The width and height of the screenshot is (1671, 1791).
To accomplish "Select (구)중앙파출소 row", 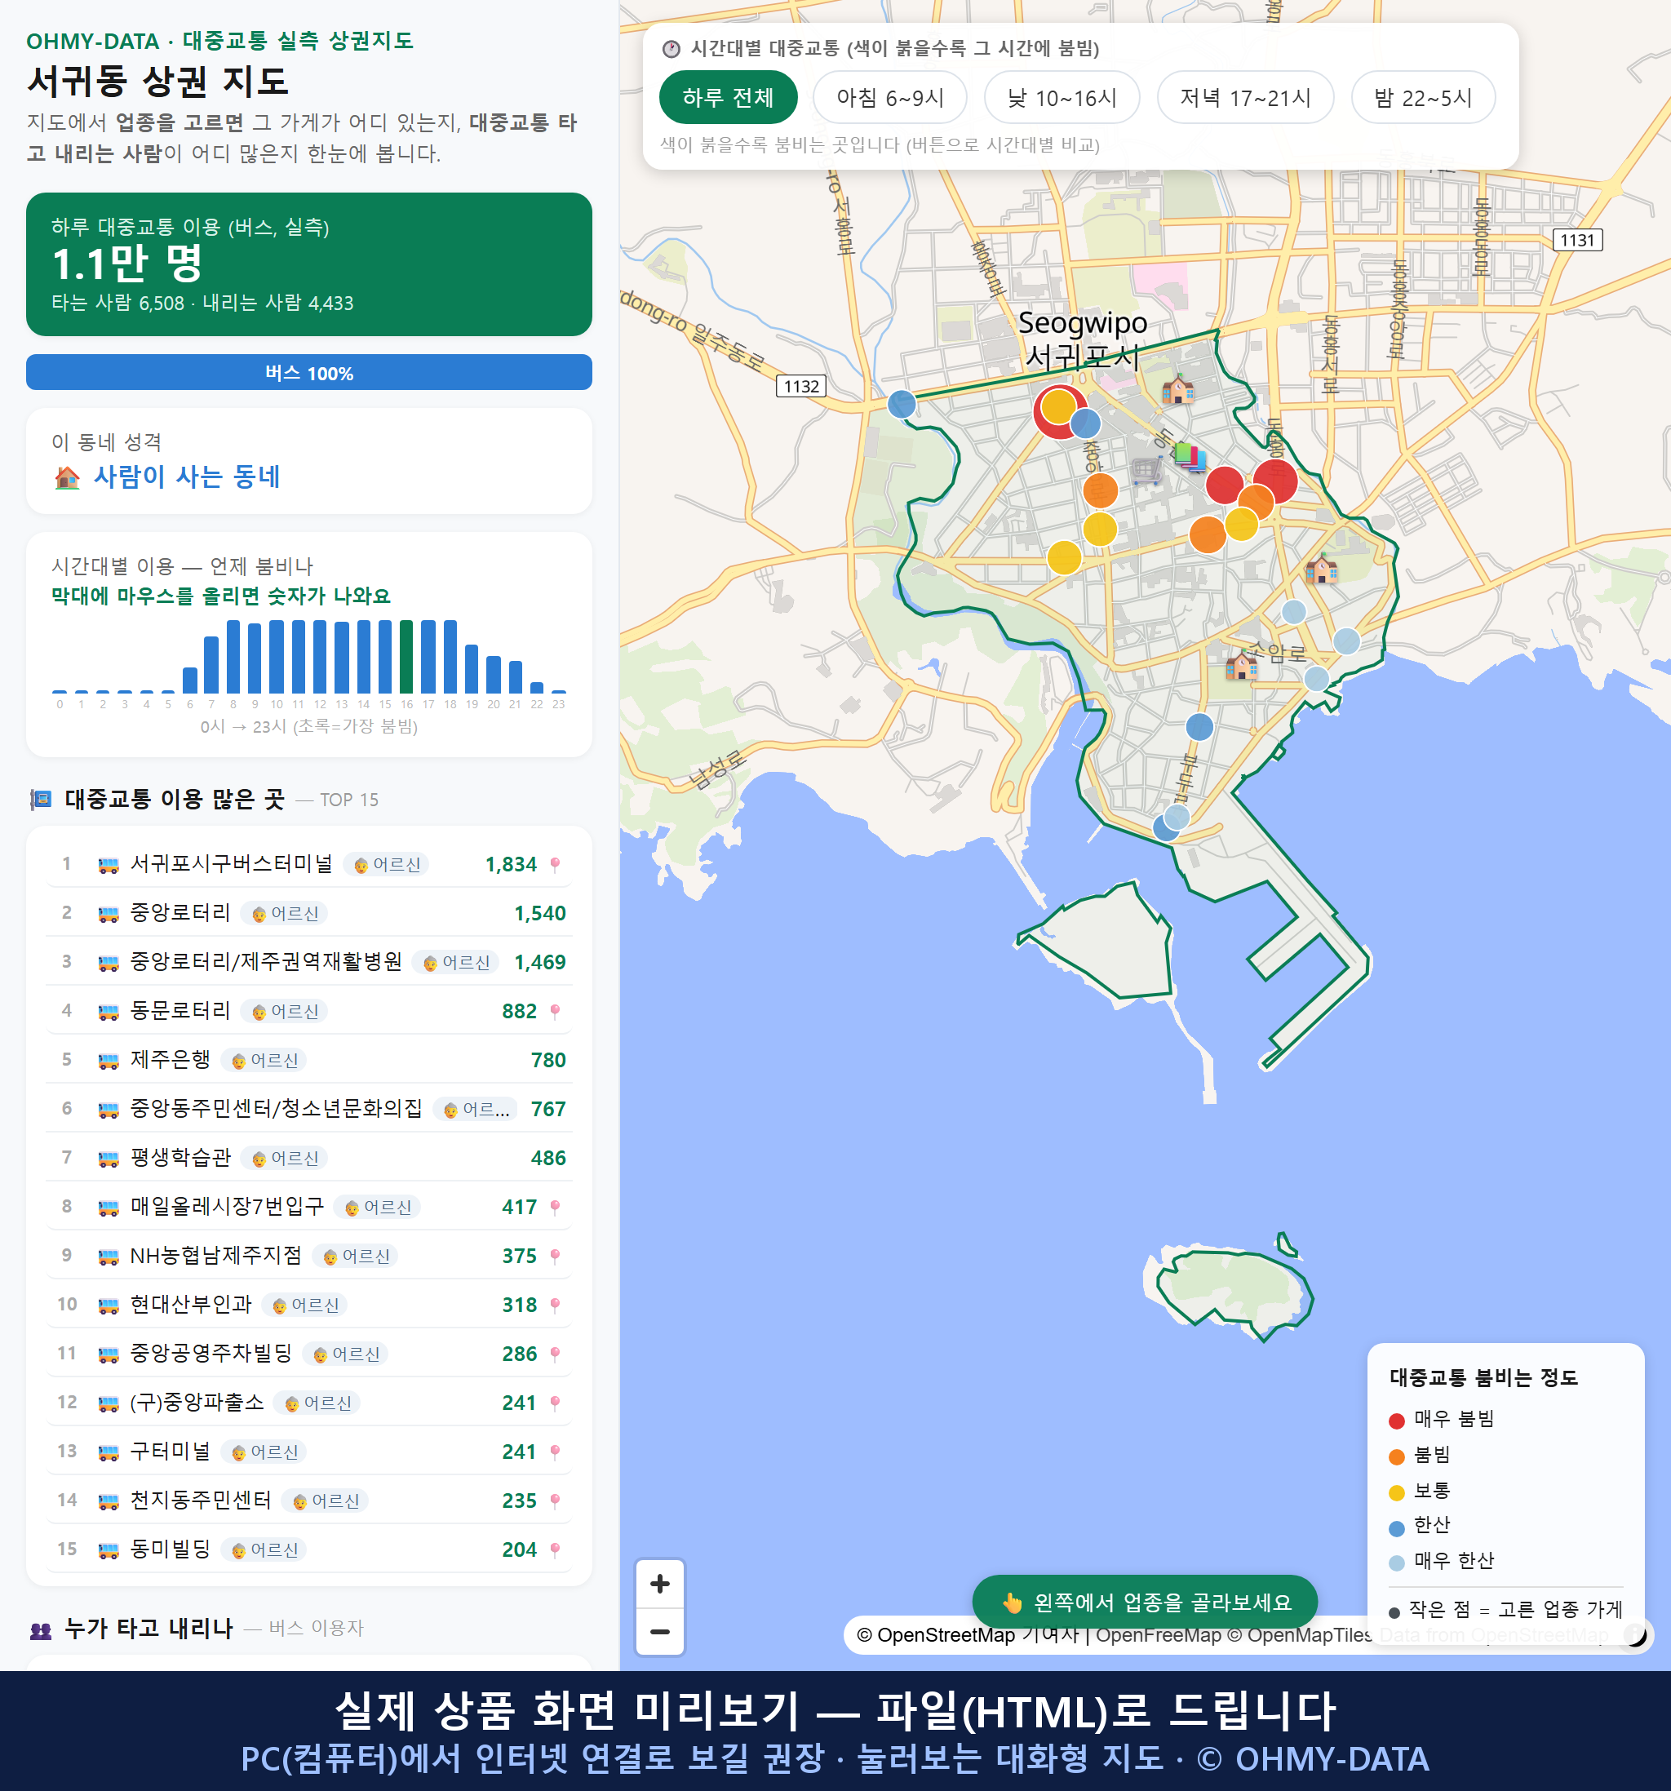I will [309, 1402].
